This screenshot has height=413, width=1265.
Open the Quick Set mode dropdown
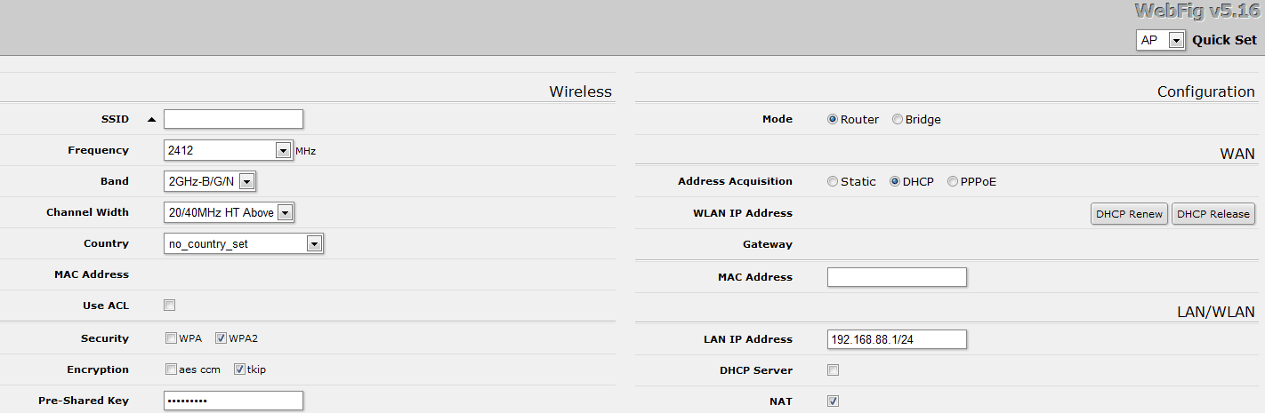(1176, 41)
